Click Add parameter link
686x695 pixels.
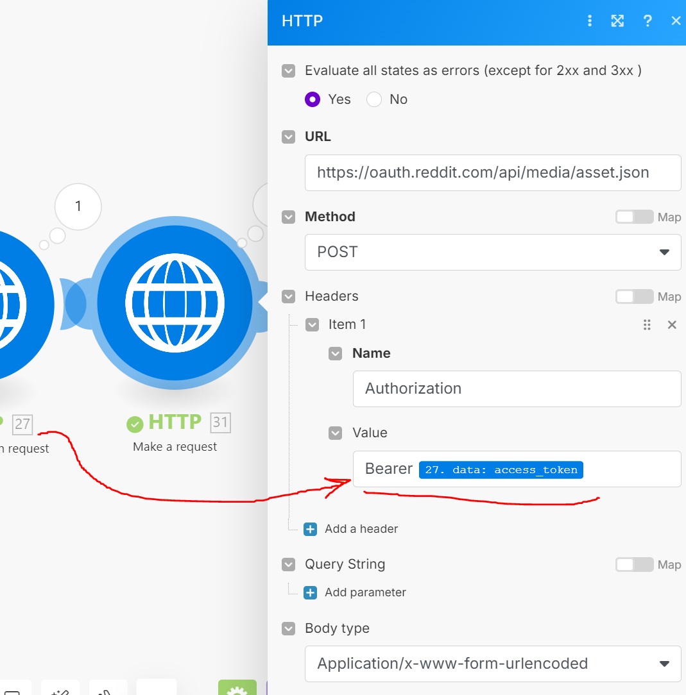coord(365,592)
